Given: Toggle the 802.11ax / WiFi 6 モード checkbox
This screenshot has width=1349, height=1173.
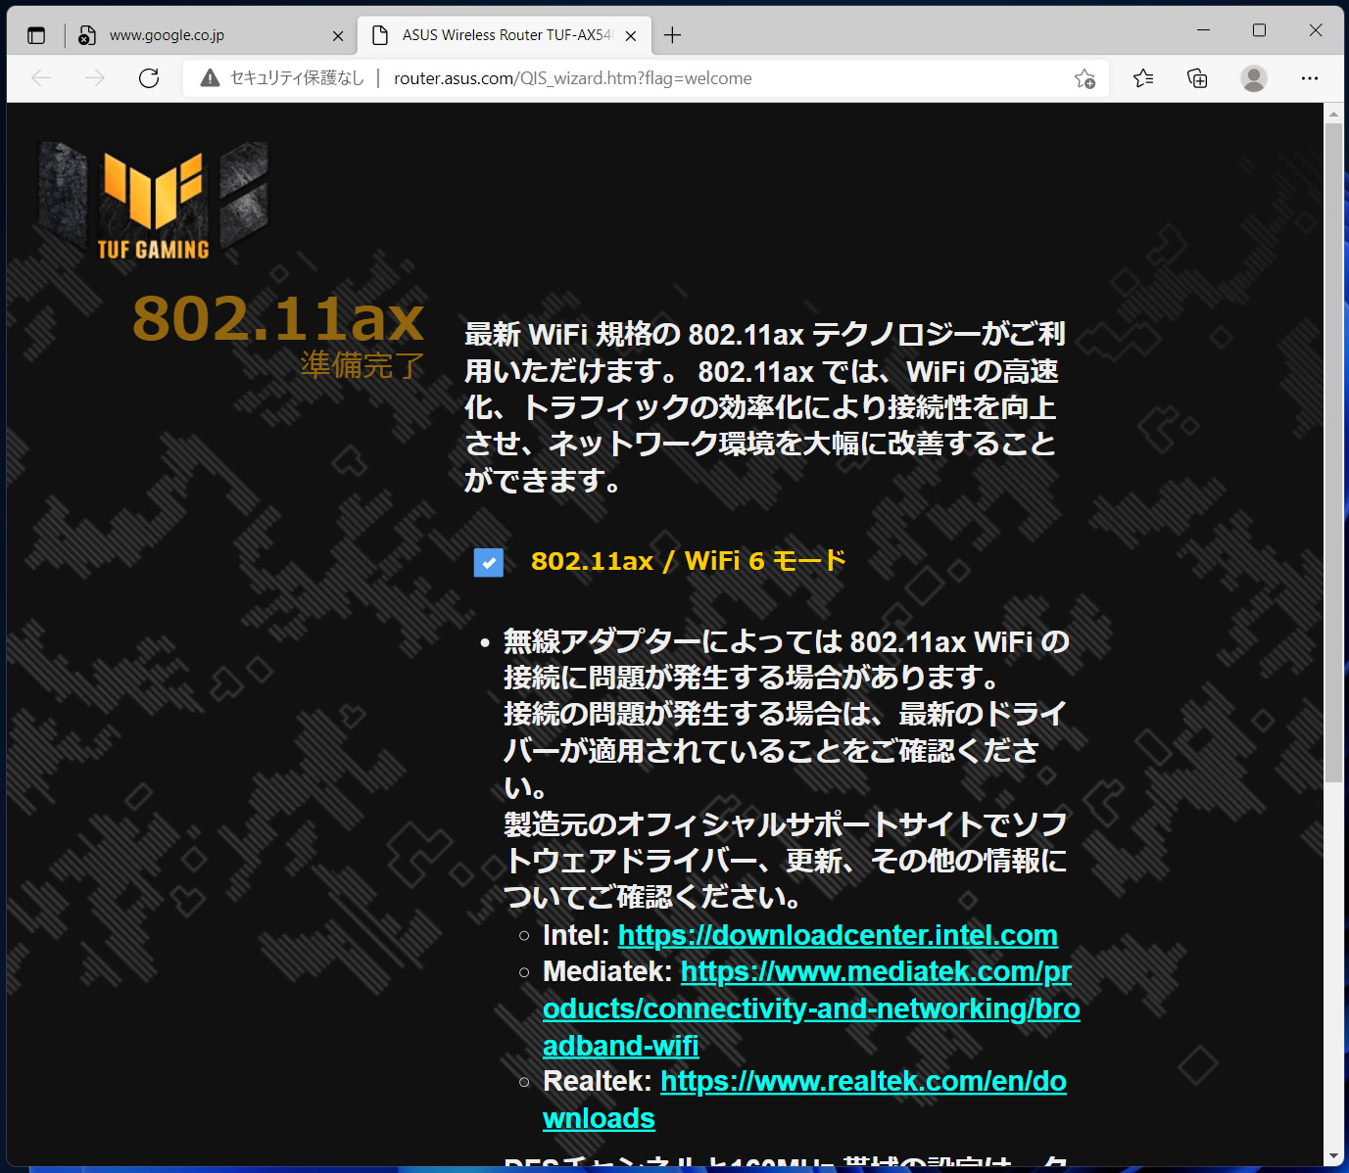Looking at the screenshot, I should pos(489,562).
